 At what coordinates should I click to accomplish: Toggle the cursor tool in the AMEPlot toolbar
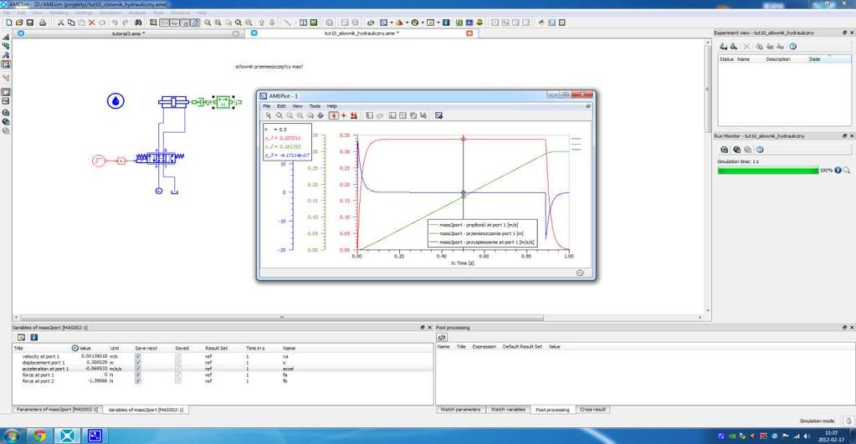click(334, 115)
